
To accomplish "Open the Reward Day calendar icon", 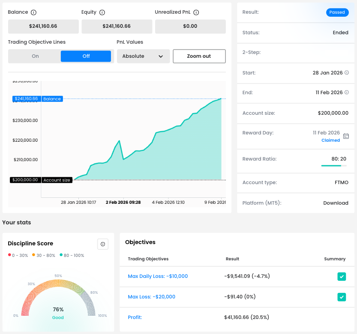I will coord(346,136).
